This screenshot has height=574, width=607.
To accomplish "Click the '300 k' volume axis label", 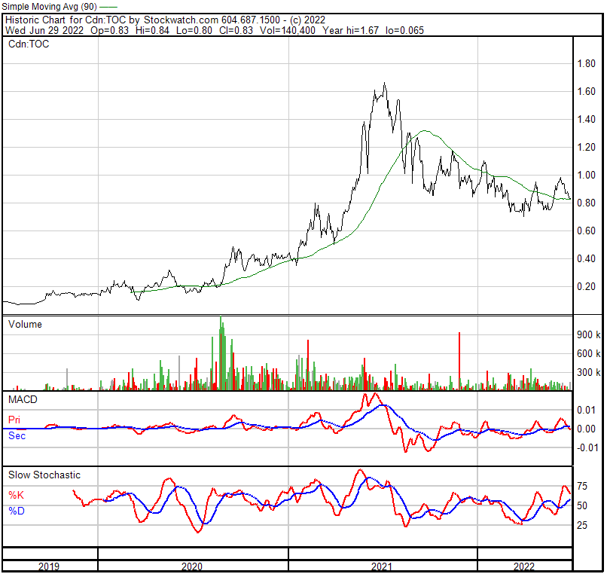I will point(588,373).
